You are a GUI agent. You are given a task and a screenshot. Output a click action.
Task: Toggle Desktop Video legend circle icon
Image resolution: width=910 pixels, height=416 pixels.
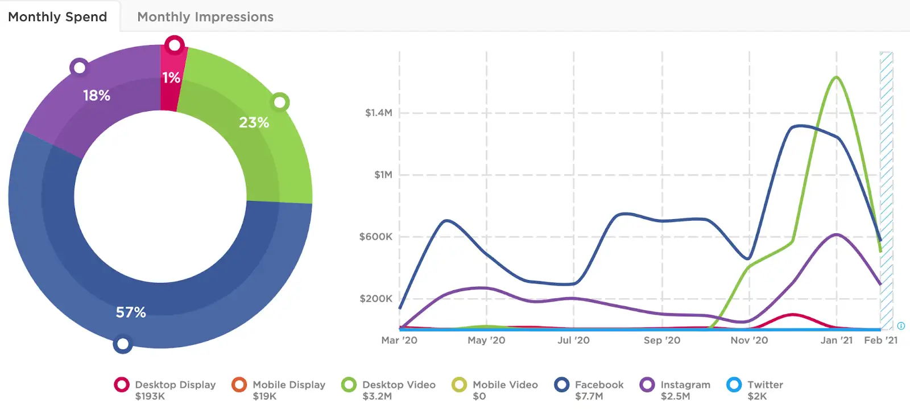349,385
